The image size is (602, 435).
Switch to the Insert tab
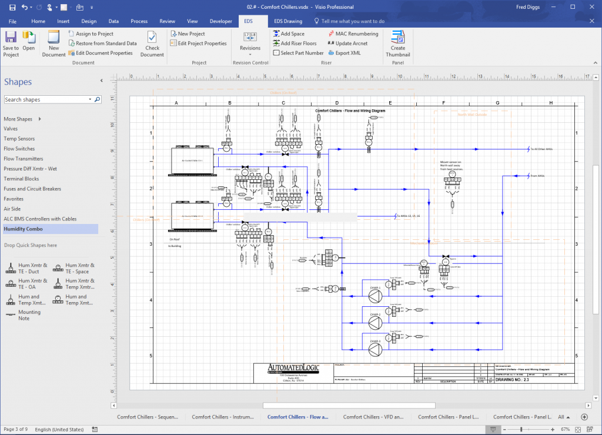[x=63, y=21]
